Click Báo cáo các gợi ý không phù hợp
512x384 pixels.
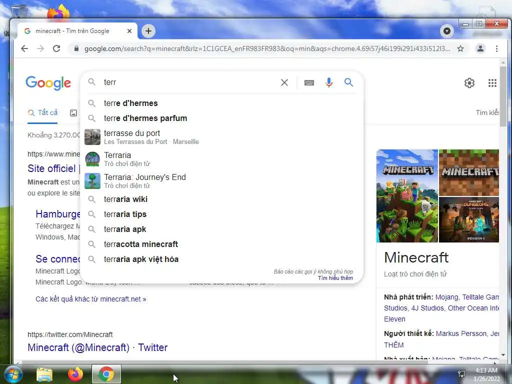coord(313,271)
